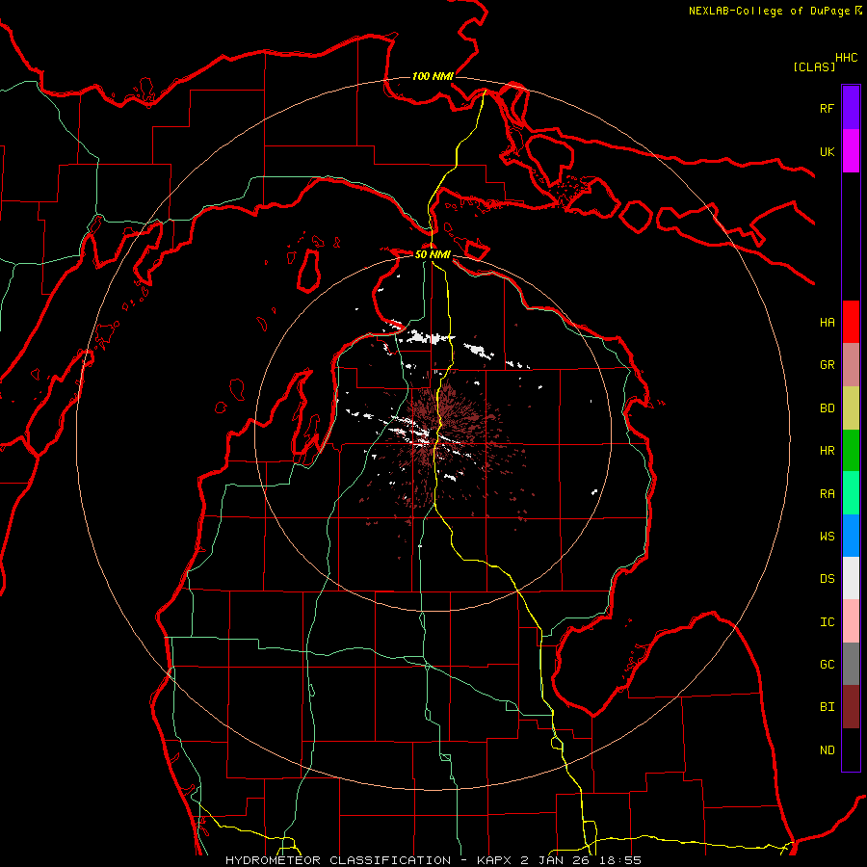
Task: Click the HA legend label
Action: (x=827, y=322)
